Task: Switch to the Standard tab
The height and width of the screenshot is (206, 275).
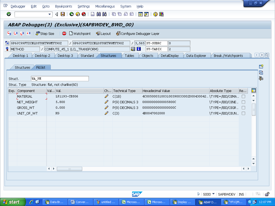Action: click(87, 56)
